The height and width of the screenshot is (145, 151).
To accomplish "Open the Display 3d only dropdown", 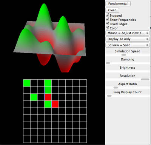I will 127,39.
